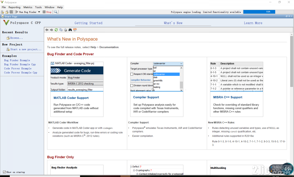Click the page scroll-up arrow
This screenshot has height=177, width=294.
(292, 35)
